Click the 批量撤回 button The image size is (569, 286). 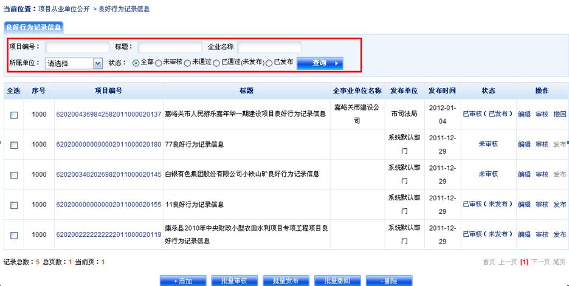click(337, 281)
